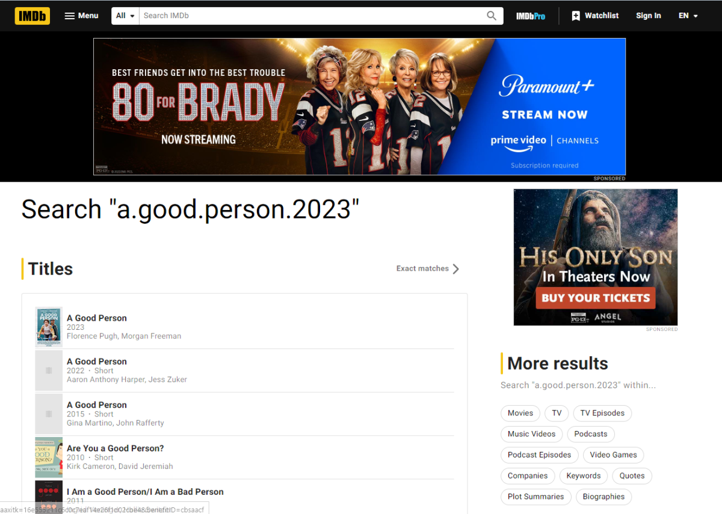
Task: Click Sign In
Action: [649, 16]
